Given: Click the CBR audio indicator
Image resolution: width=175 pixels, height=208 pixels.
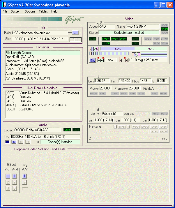Looking at the screenshot, I should tap(67, 130).
